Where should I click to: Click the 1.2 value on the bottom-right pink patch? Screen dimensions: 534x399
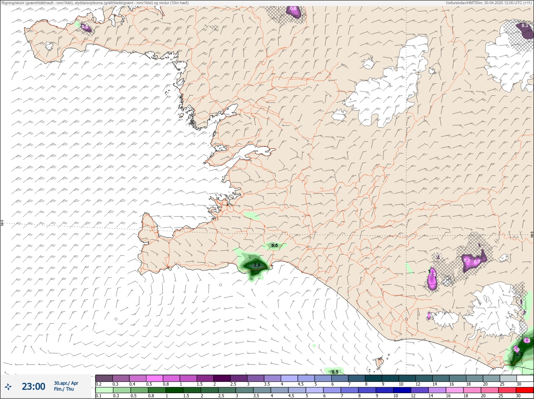(526, 341)
